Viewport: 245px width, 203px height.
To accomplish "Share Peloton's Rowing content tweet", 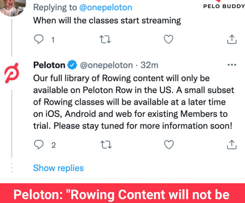I will click(x=232, y=145).
